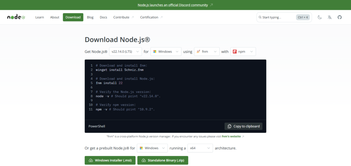The image size is (351, 166).
Task: Open the Windows platform dropdown after 'for'
Action: pyautogui.click(x=166, y=51)
